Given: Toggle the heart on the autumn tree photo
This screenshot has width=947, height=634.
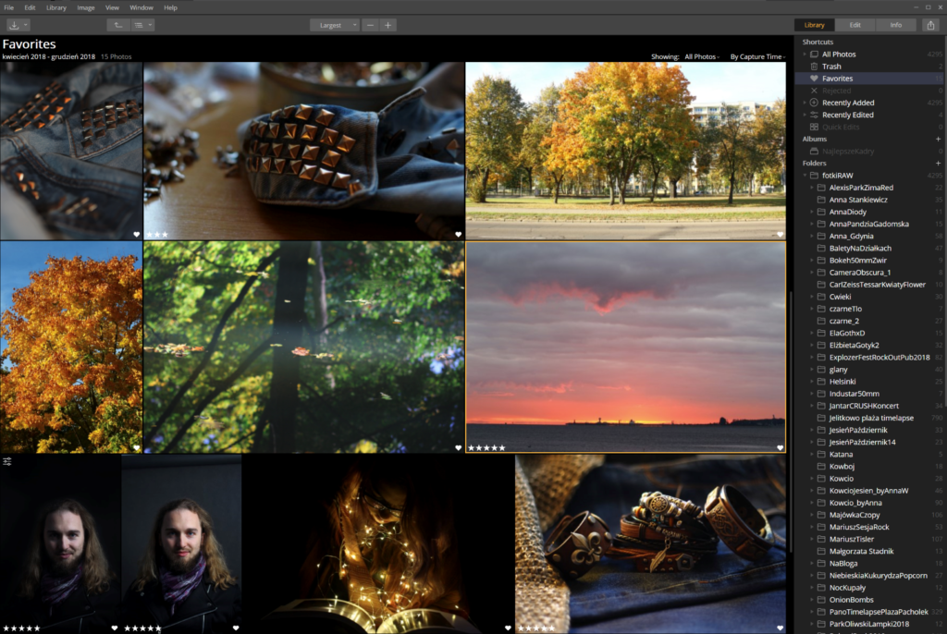Looking at the screenshot, I should 135,445.
